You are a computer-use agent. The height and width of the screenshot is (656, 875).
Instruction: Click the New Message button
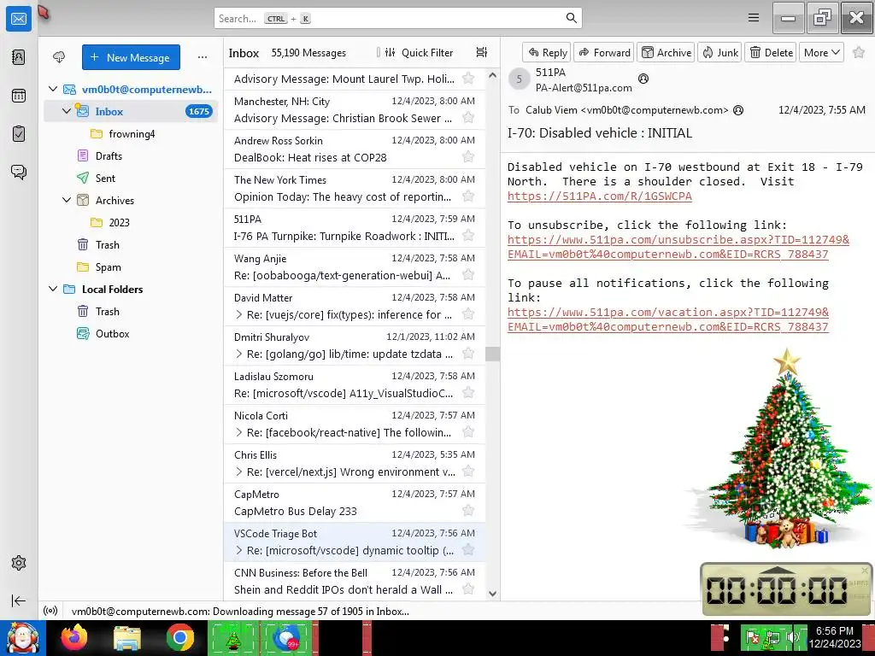(131, 57)
